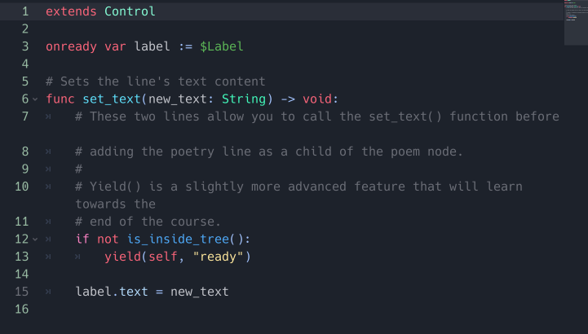The width and height of the screenshot is (588, 334).
Task: Click the is_inside_tree call
Action: [178, 240]
